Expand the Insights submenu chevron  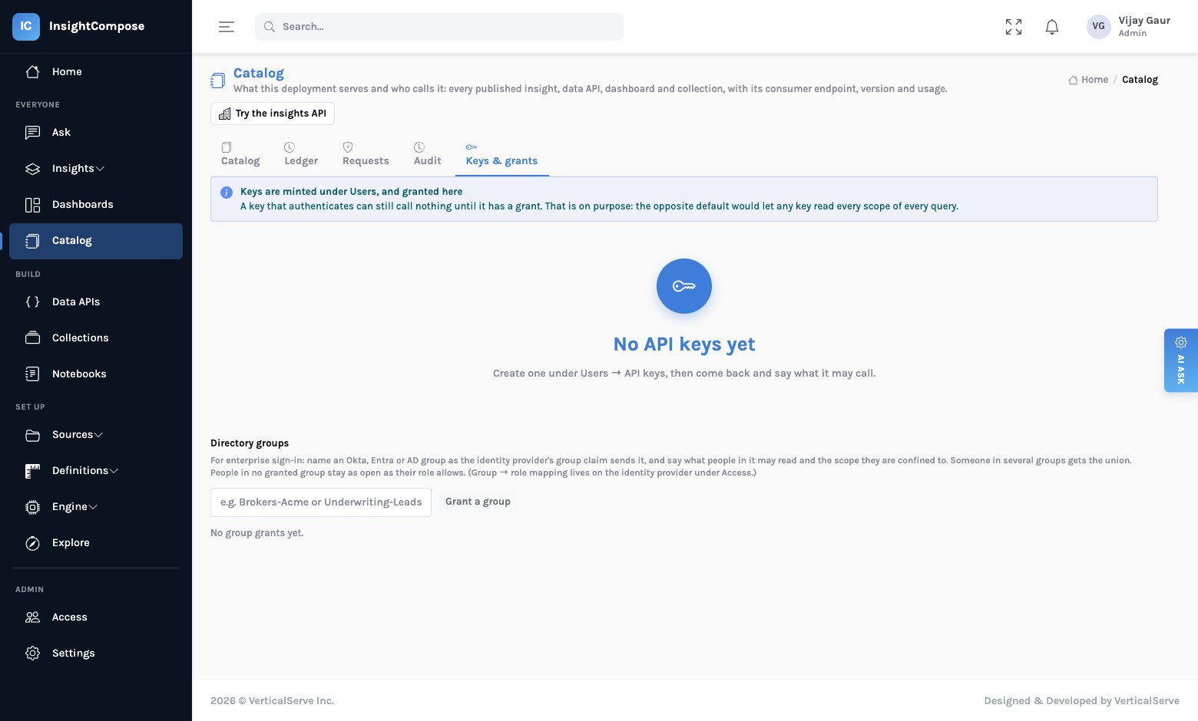(x=100, y=169)
